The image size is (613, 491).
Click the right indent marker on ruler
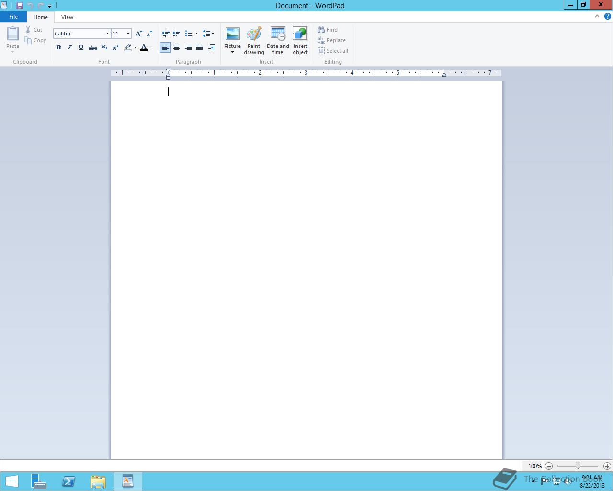[444, 74]
